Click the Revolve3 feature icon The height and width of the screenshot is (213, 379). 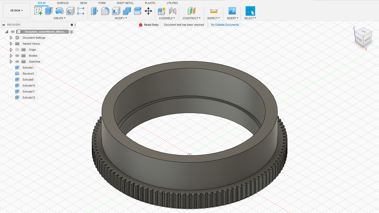[x=17, y=74]
